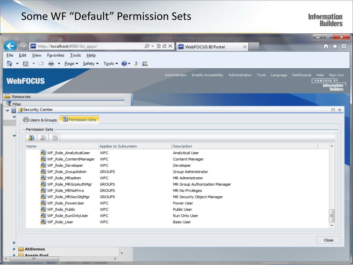
Task: Open the Print dropdown arrow
Action: 59,64
